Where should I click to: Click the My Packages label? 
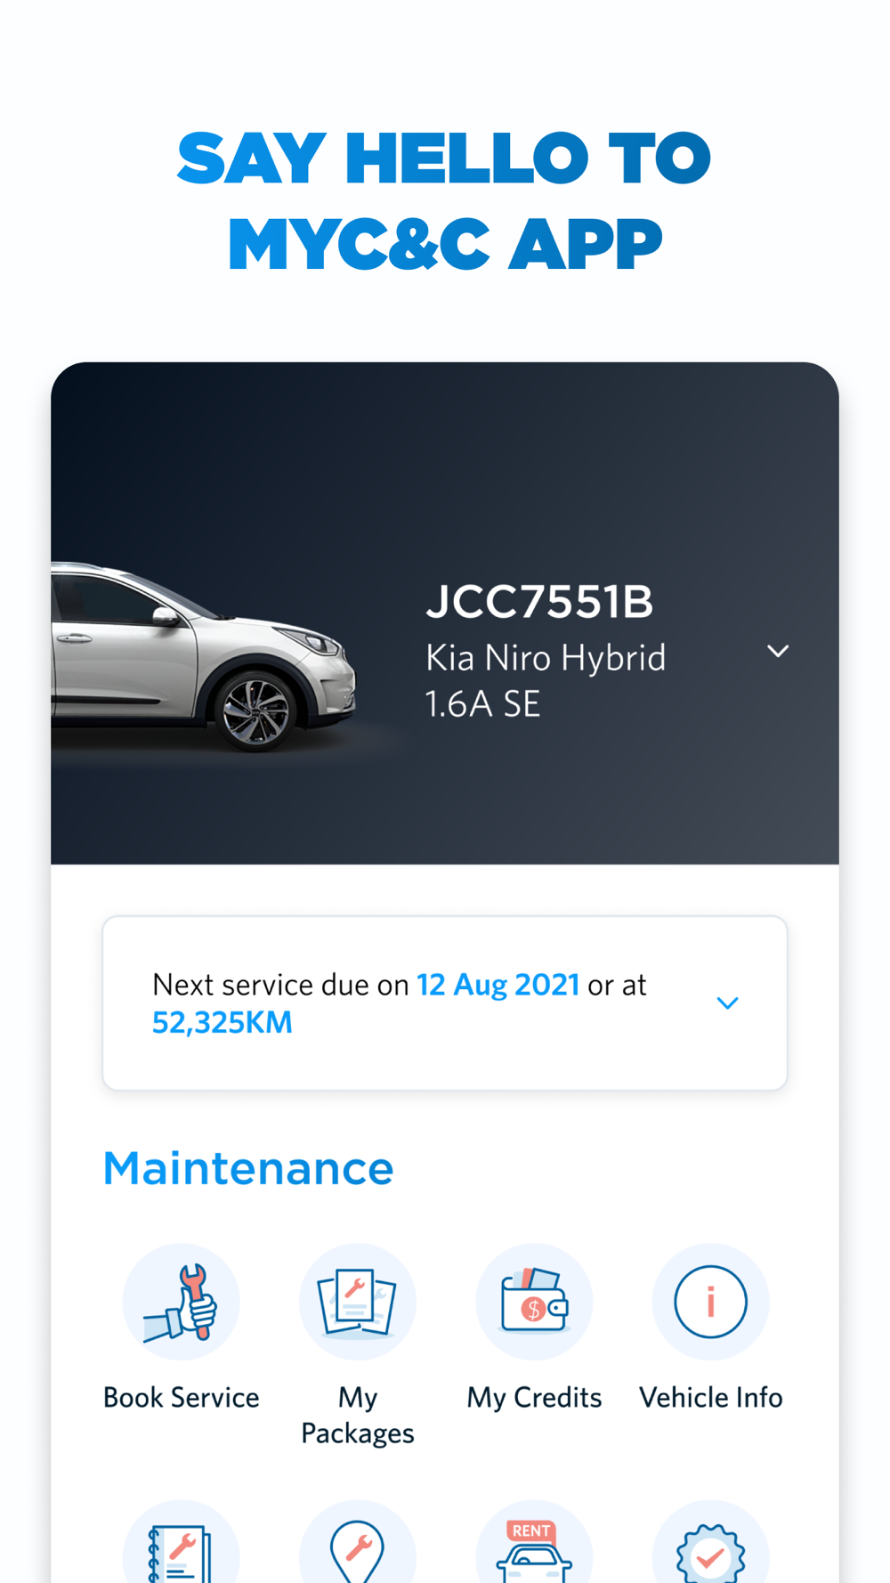(x=358, y=1415)
